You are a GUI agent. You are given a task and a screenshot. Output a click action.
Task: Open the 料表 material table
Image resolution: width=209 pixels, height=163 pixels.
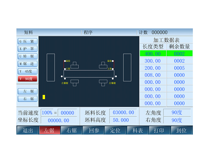pyautogui.click(x=138, y=130)
